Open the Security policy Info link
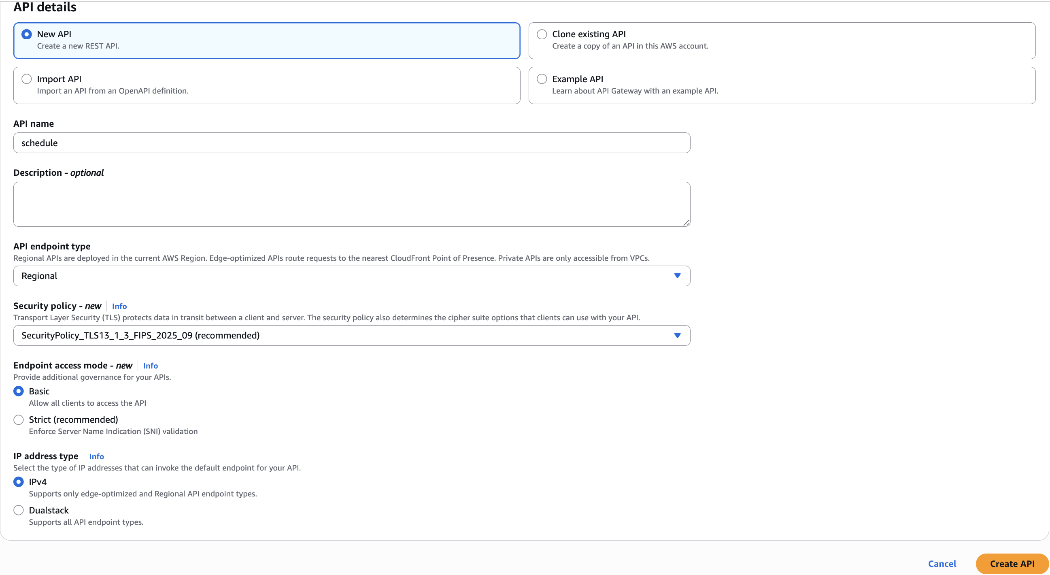 119,306
